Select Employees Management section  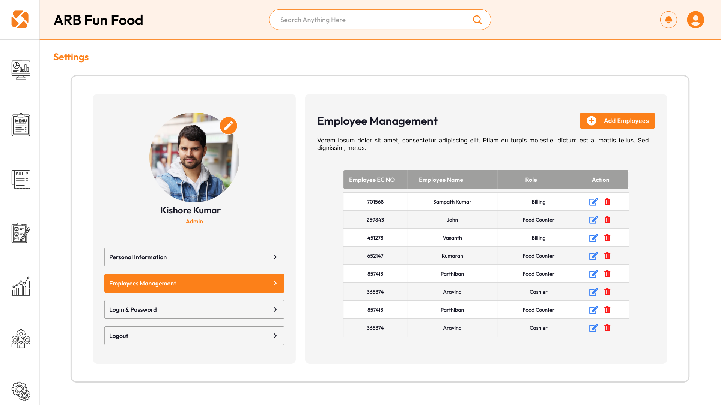point(194,283)
